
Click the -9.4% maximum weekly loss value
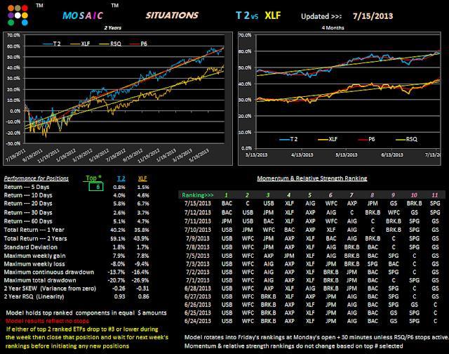(x=142, y=264)
